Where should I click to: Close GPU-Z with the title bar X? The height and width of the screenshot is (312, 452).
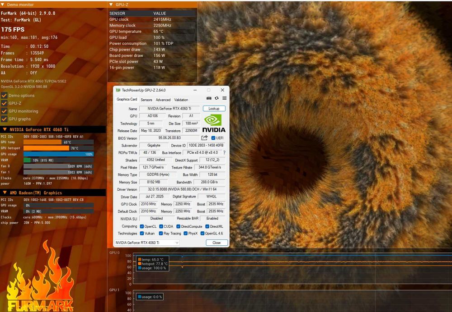pyautogui.click(x=222, y=90)
